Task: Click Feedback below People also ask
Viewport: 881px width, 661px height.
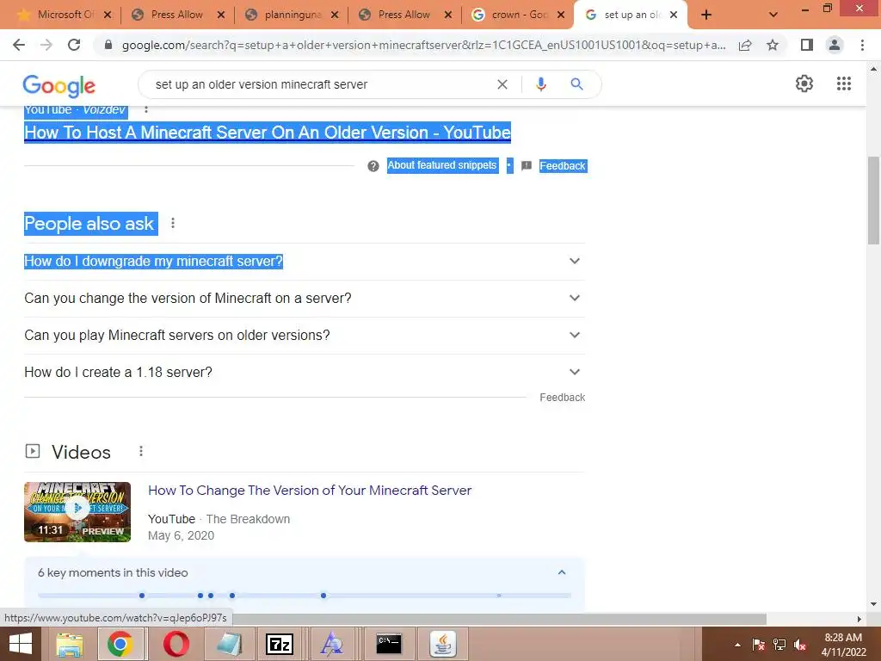Action: click(563, 398)
